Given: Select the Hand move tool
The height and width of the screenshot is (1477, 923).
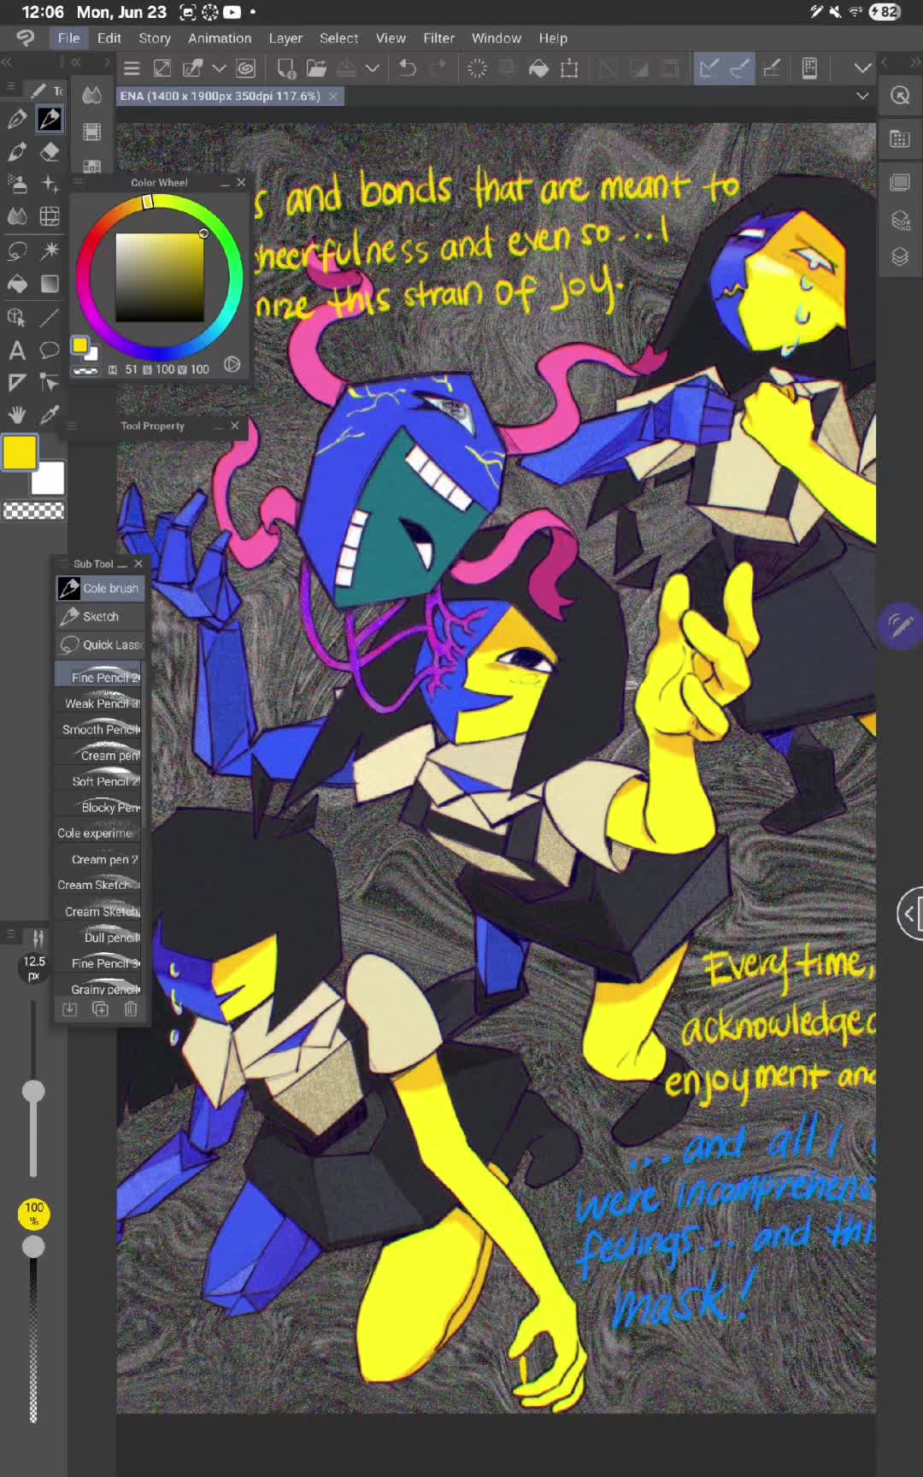Looking at the screenshot, I should point(16,415).
